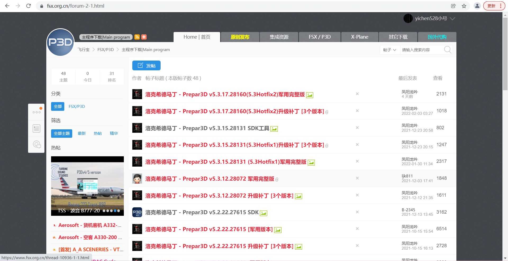Reload the page with refresh icon
Screen dimensions: 508x261
29,6
